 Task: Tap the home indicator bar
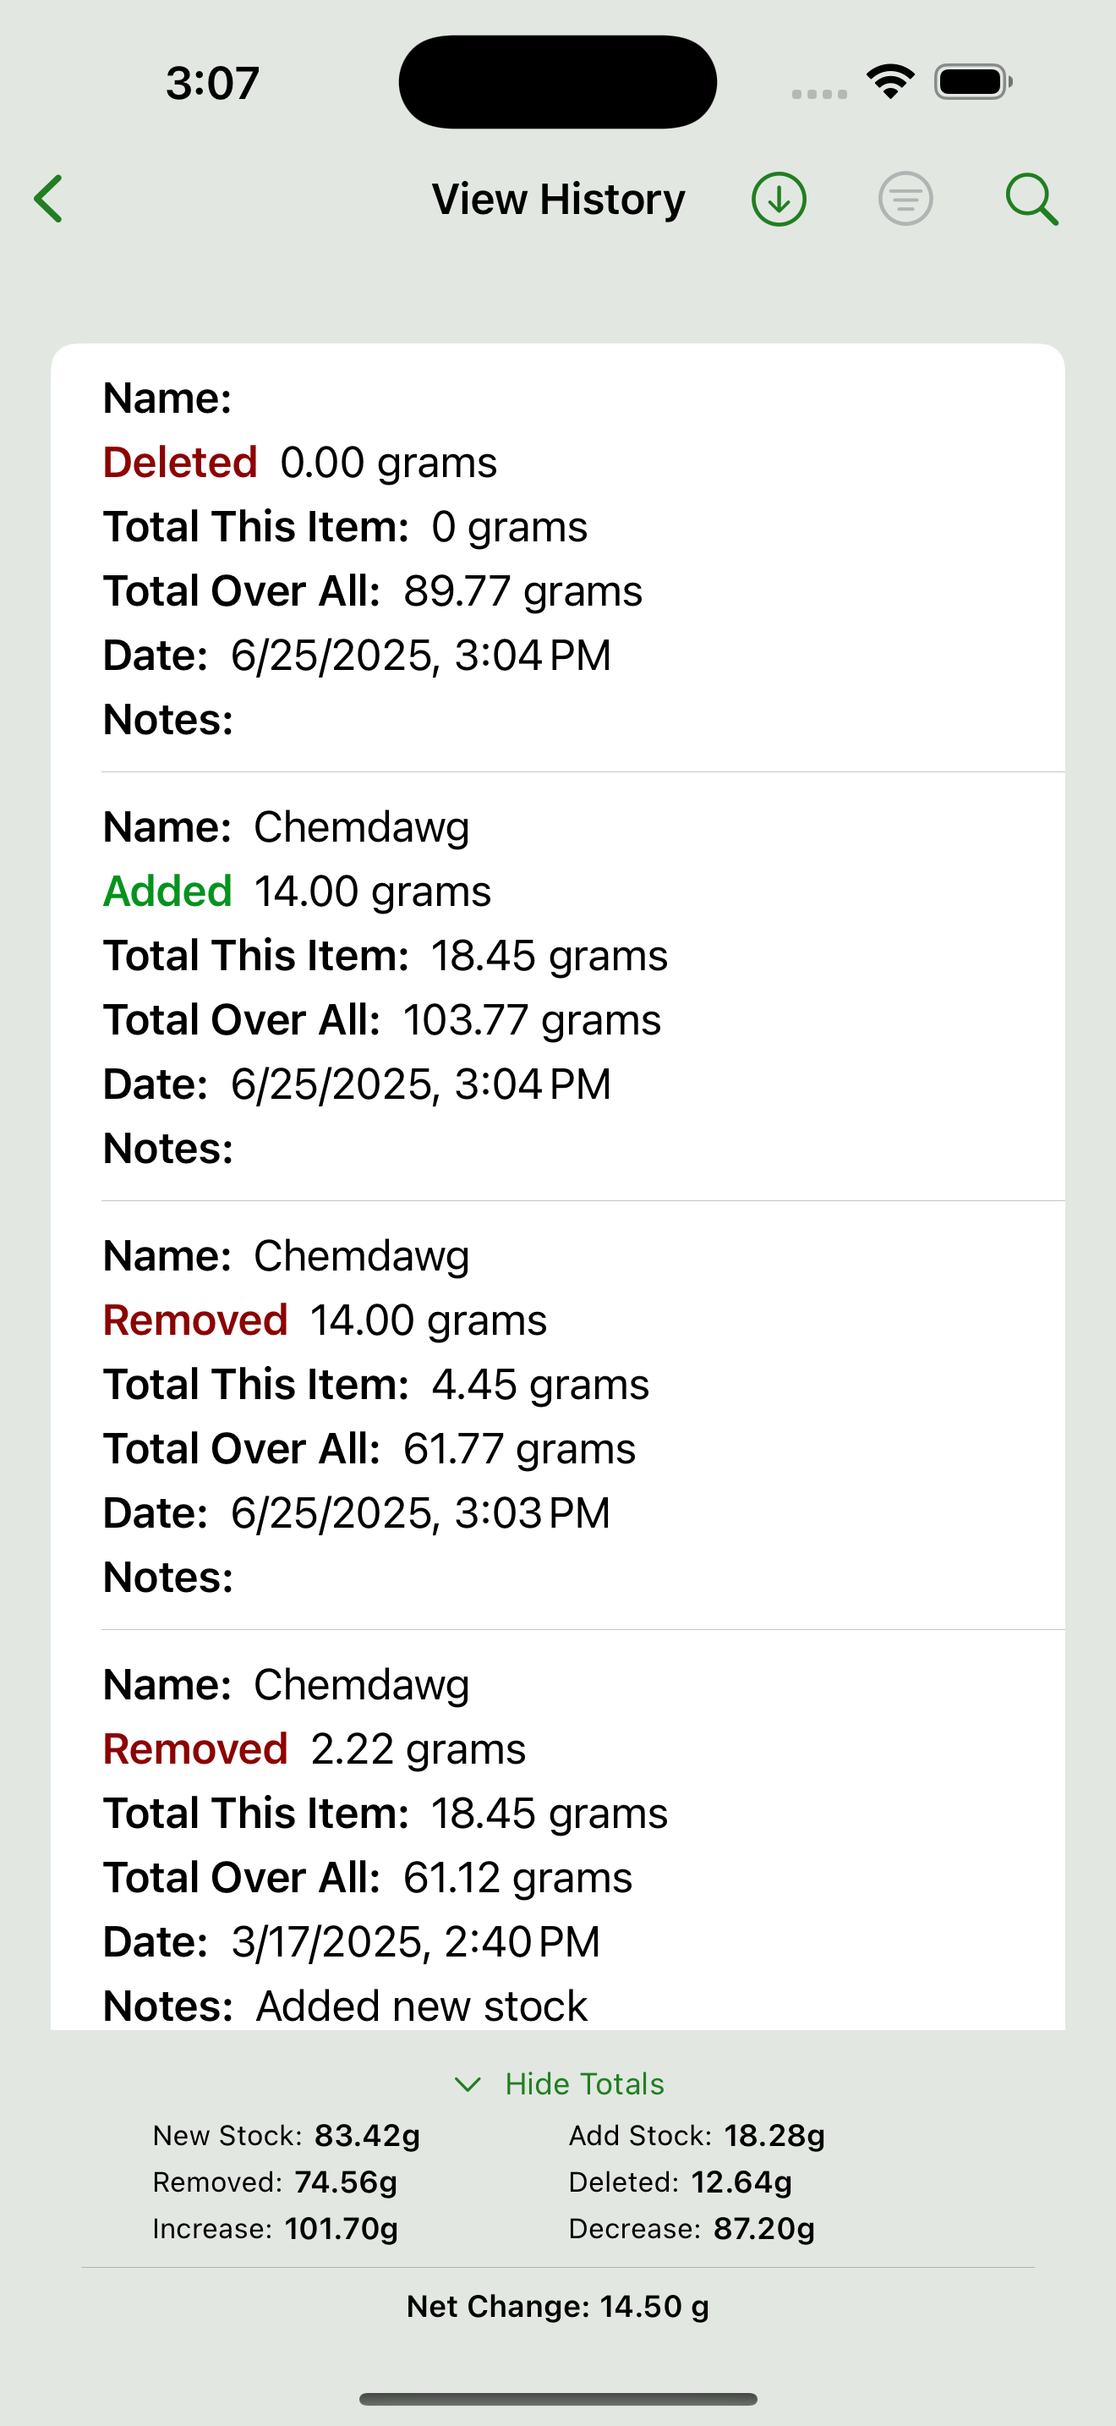[558, 2399]
